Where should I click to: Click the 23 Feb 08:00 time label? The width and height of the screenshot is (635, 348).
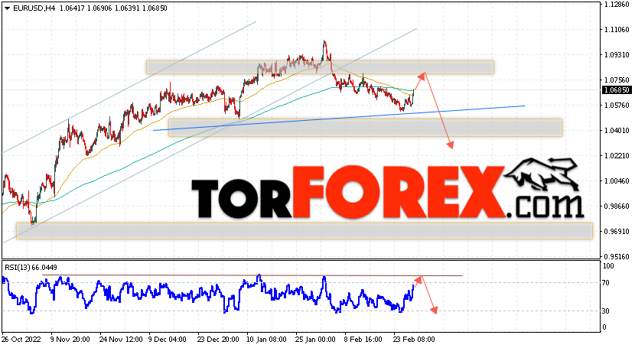pos(415,339)
